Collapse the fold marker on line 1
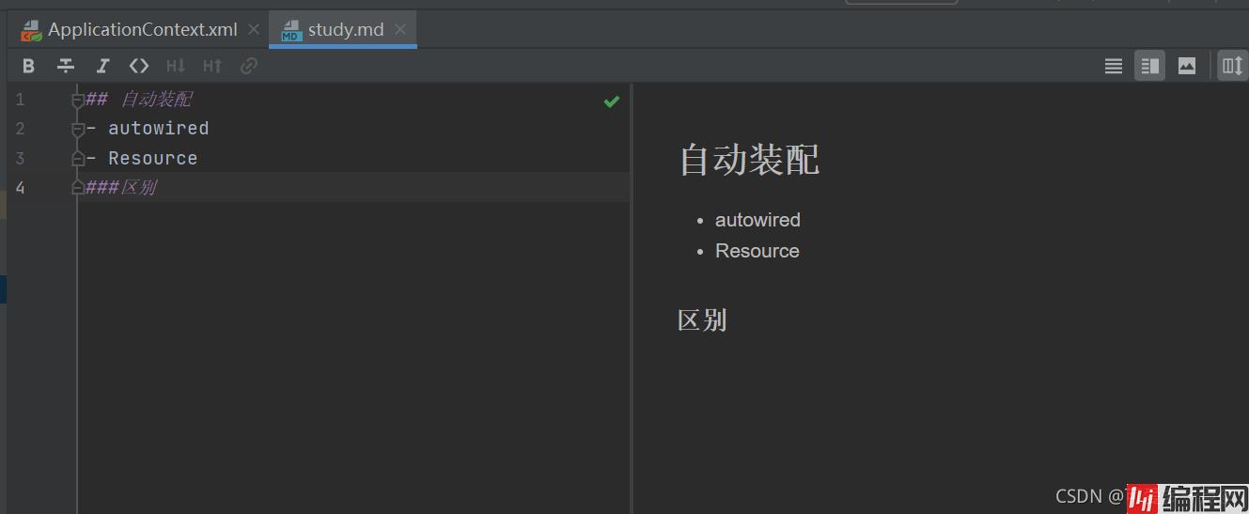This screenshot has height=514, width=1249. pyautogui.click(x=78, y=101)
